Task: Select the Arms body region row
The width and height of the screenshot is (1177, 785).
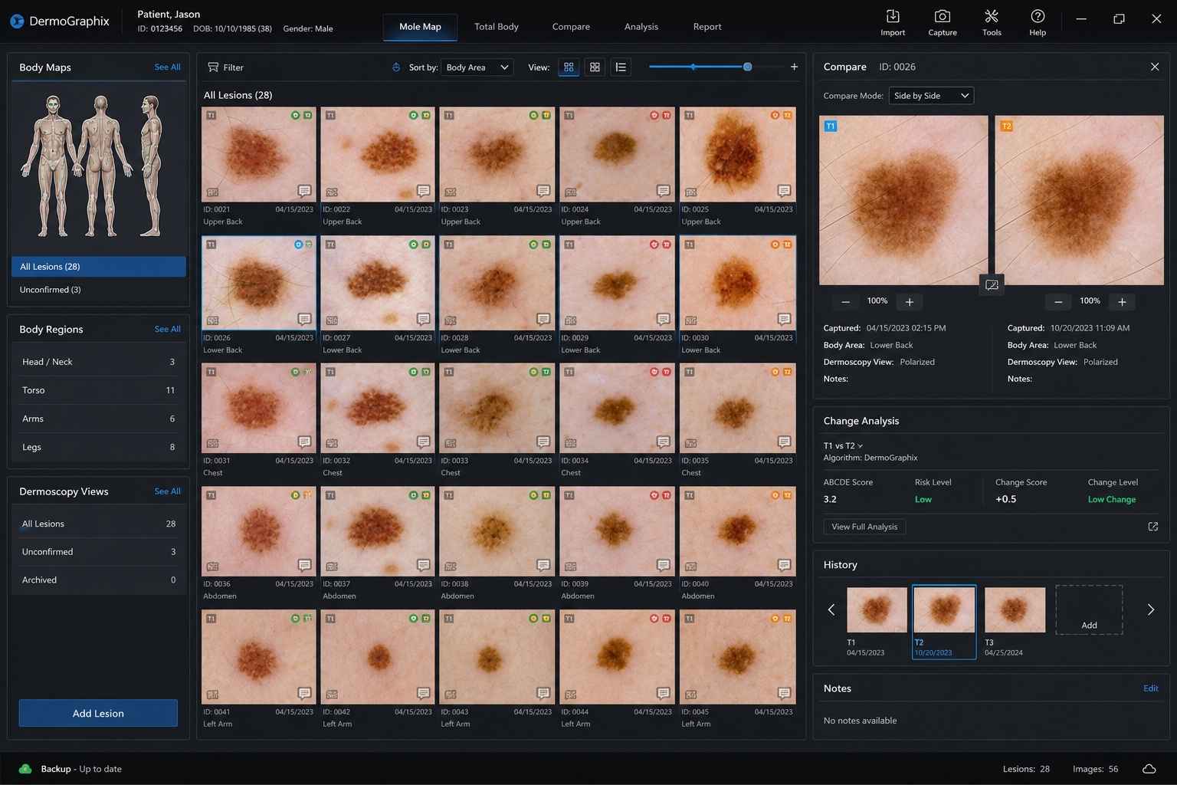Action: 99,419
